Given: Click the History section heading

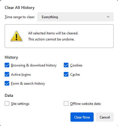Looking at the screenshot, I should (x=11, y=57).
